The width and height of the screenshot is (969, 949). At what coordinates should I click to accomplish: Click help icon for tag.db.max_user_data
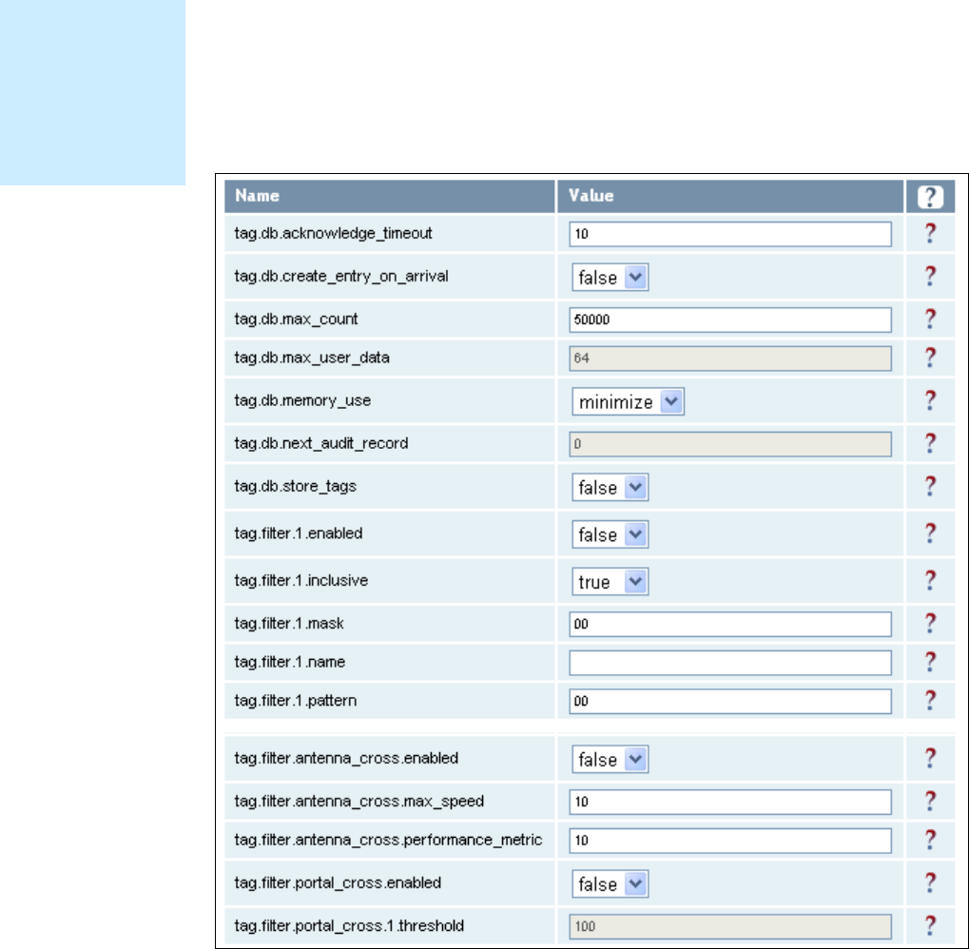(x=930, y=358)
